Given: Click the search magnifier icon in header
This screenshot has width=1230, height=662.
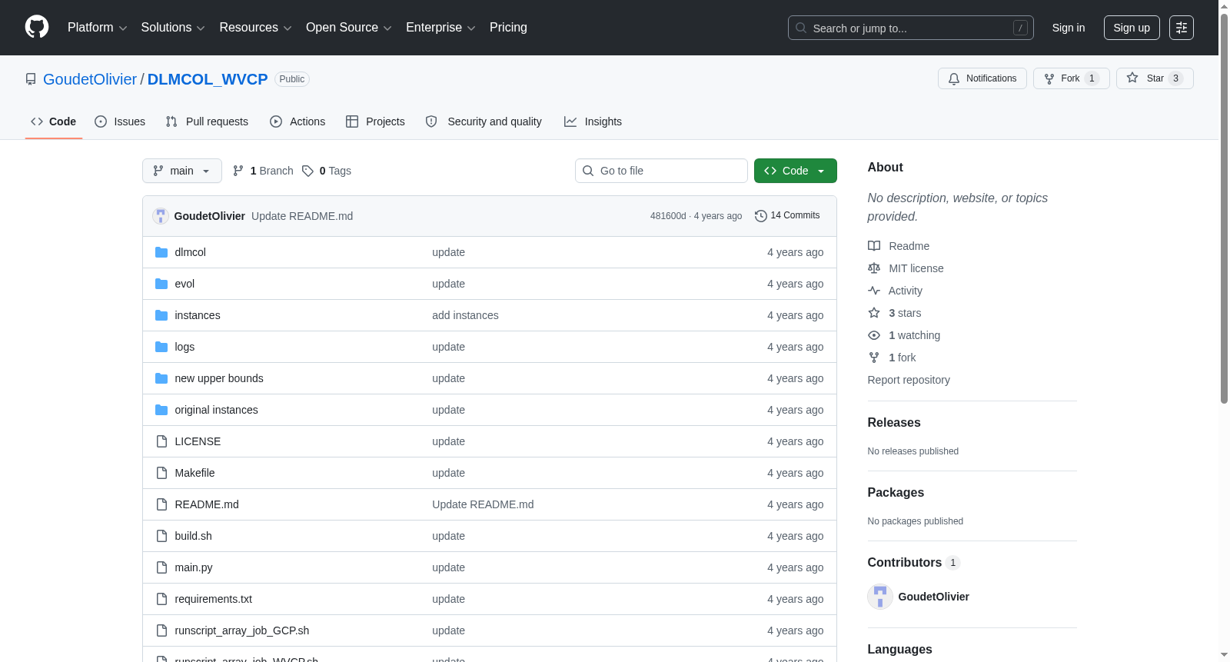Looking at the screenshot, I should coord(801,28).
